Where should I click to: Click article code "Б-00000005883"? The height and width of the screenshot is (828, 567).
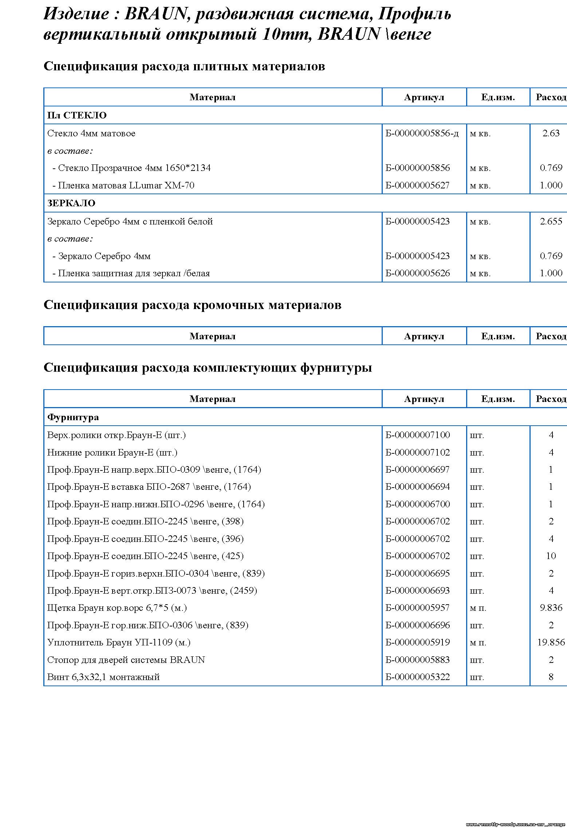(418, 660)
